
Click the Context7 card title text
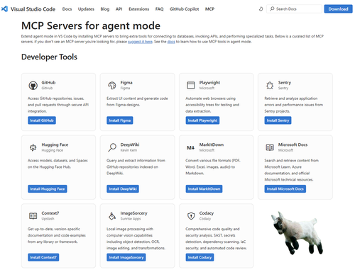[x=50, y=213]
